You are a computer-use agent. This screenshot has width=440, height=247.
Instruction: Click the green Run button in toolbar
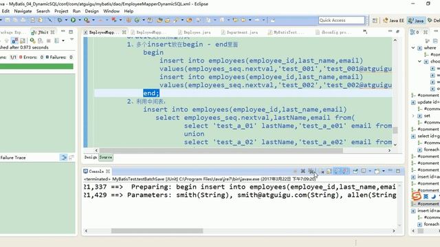(74, 20)
